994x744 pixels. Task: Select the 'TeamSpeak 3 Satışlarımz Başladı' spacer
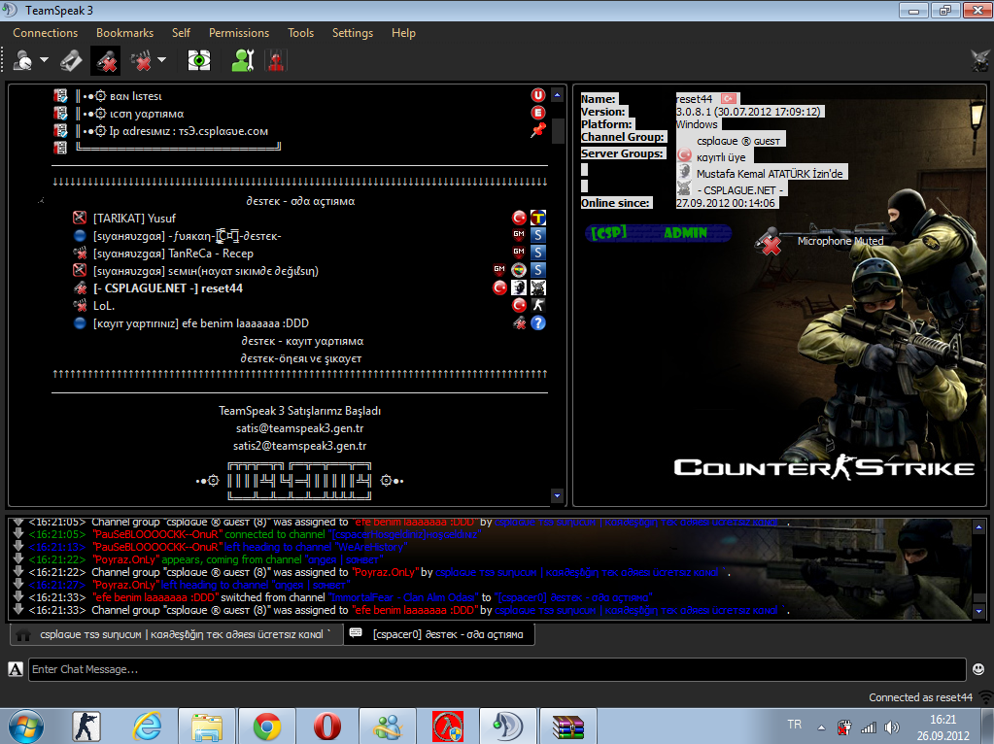pos(300,411)
